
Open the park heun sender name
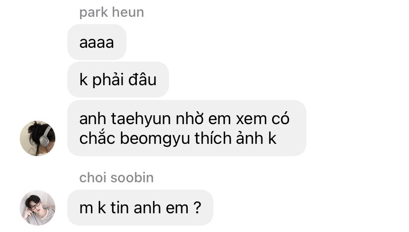(112, 12)
